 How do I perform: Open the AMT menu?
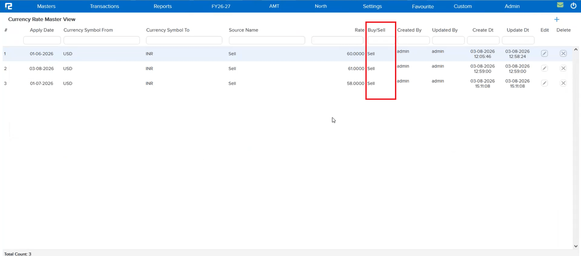pyautogui.click(x=274, y=6)
